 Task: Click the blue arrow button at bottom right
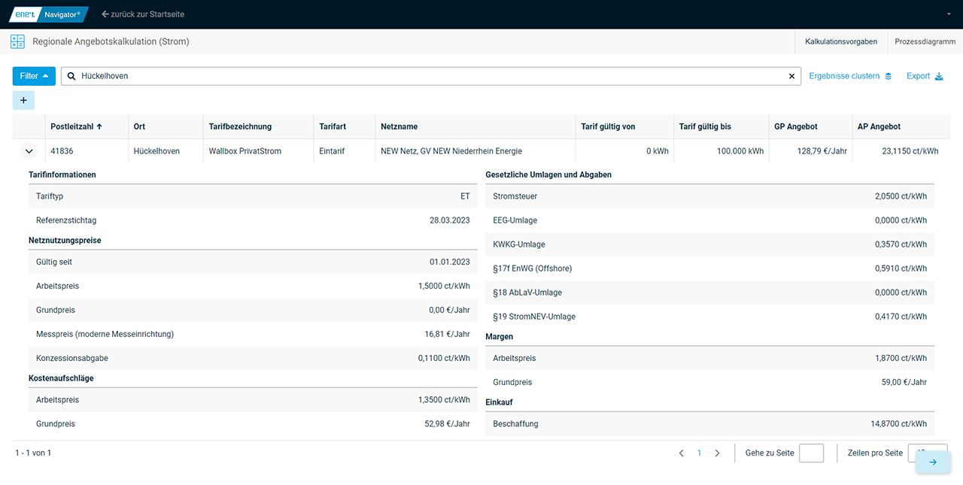(933, 462)
